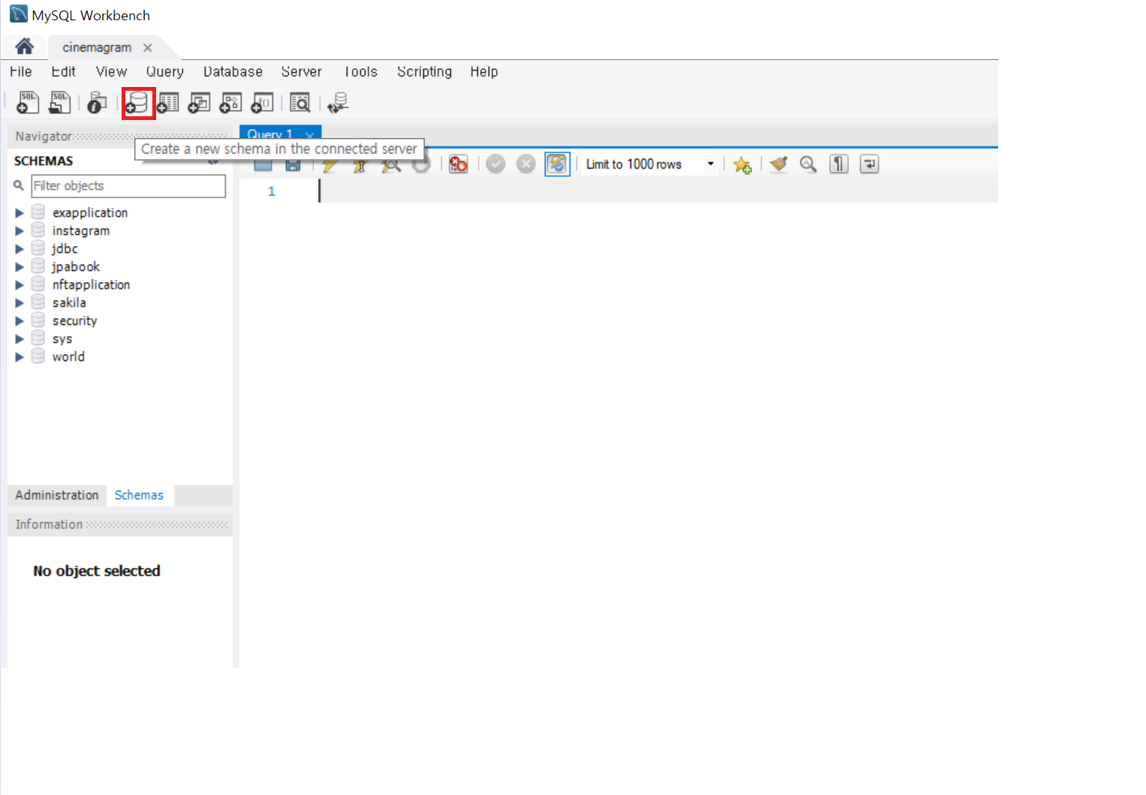Open the Server menu
Viewport: 1146px width, 795px height.
[302, 71]
